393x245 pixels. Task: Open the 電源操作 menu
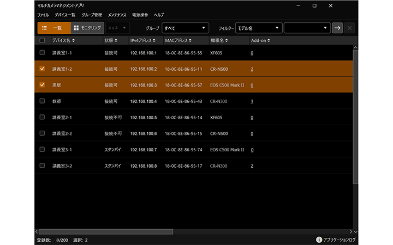(x=140, y=15)
